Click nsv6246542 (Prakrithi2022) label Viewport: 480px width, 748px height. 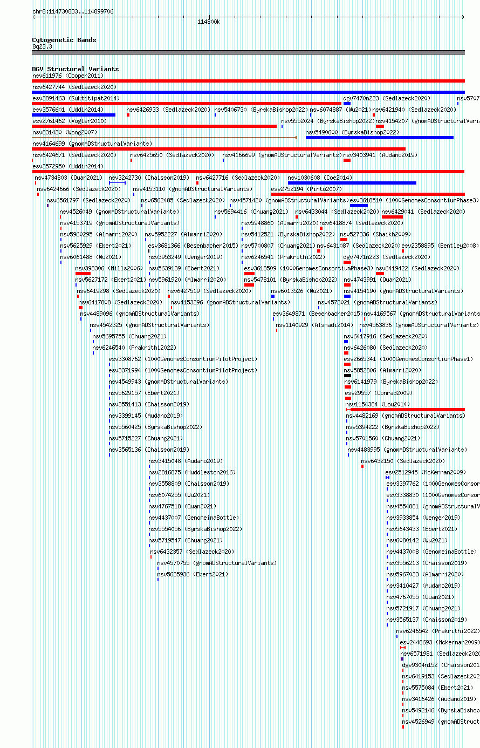tap(438, 631)
